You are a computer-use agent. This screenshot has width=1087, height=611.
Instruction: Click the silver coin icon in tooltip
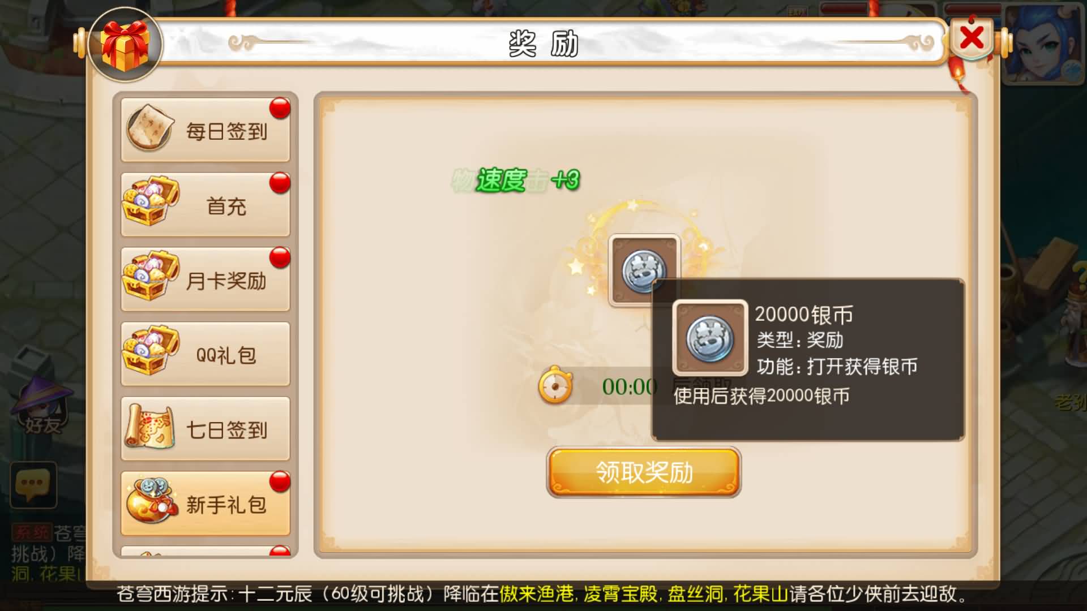(x=710, y=338)
